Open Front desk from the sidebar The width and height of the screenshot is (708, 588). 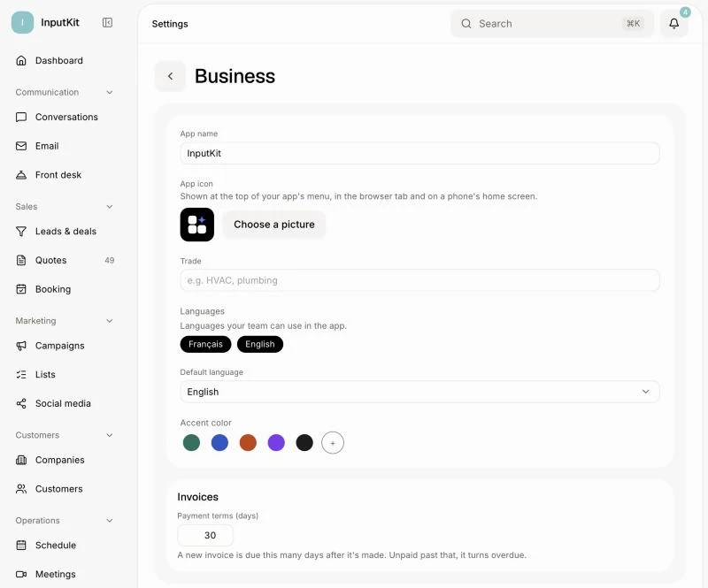(63, 175)
